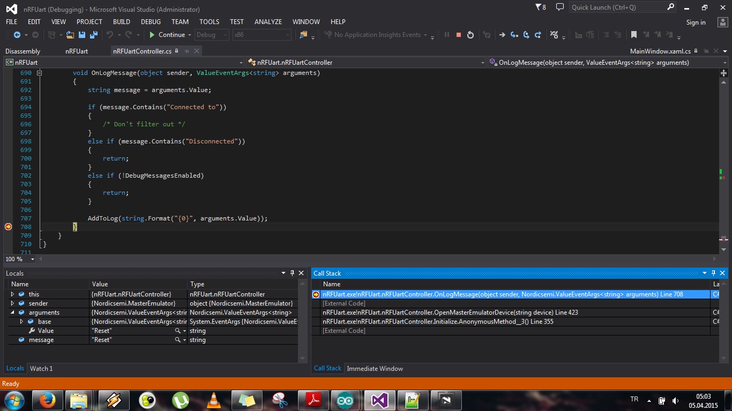Click the magnifier in message row
Viewport: 732px width, 411px height.
(177, 340)
